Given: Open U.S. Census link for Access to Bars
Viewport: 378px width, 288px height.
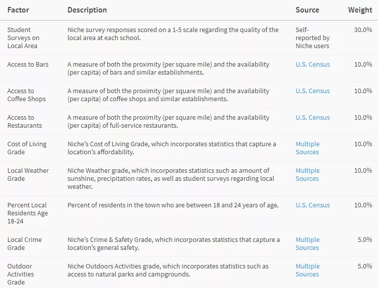Looking at the screenshot, I should [312, 64].
